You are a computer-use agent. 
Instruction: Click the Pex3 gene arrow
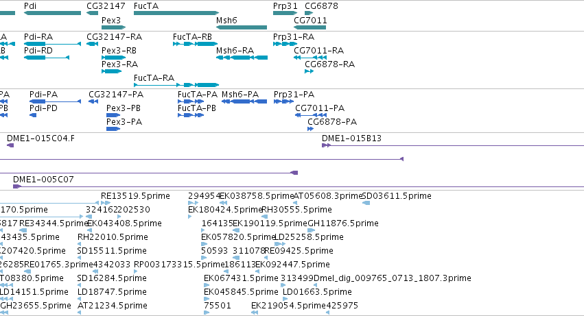[x=114, y=27]
